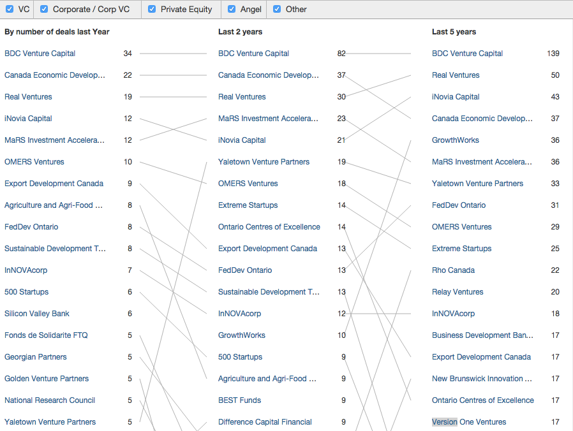Open GrowthWorks in Last 5 years column
Screen dimensions: 573x431
click(455, 140)
